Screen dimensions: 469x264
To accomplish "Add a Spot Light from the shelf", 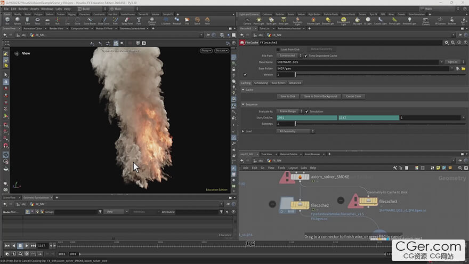I will pyautogui.click(x=271, y=21).
